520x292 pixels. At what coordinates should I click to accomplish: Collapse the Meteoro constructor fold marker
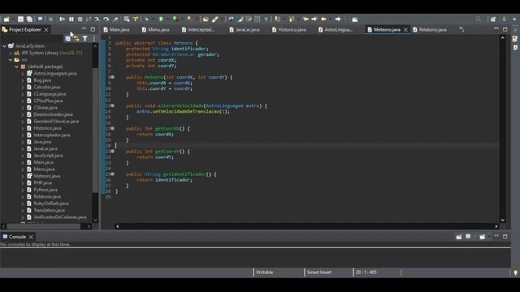click(112, 77)
